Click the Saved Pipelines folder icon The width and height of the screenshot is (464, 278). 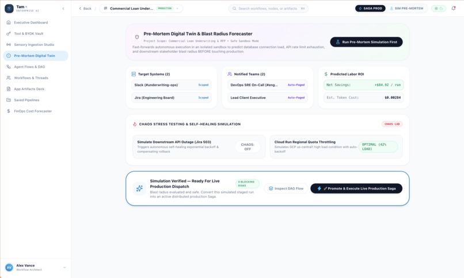(x=9, y=100)
